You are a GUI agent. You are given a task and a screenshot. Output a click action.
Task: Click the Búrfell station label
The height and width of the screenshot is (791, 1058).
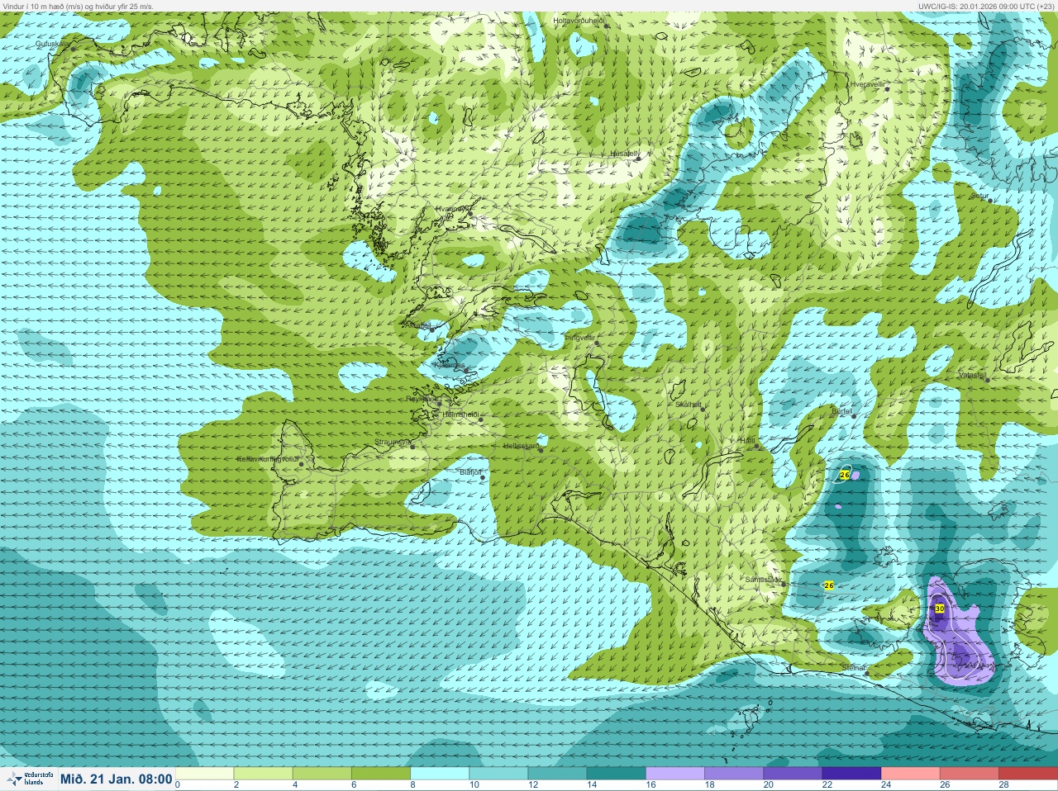[841, 410]
